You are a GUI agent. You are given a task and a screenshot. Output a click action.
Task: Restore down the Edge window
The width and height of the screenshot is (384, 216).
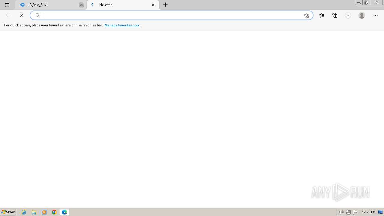pyautogui.click(x=366, y=3)
